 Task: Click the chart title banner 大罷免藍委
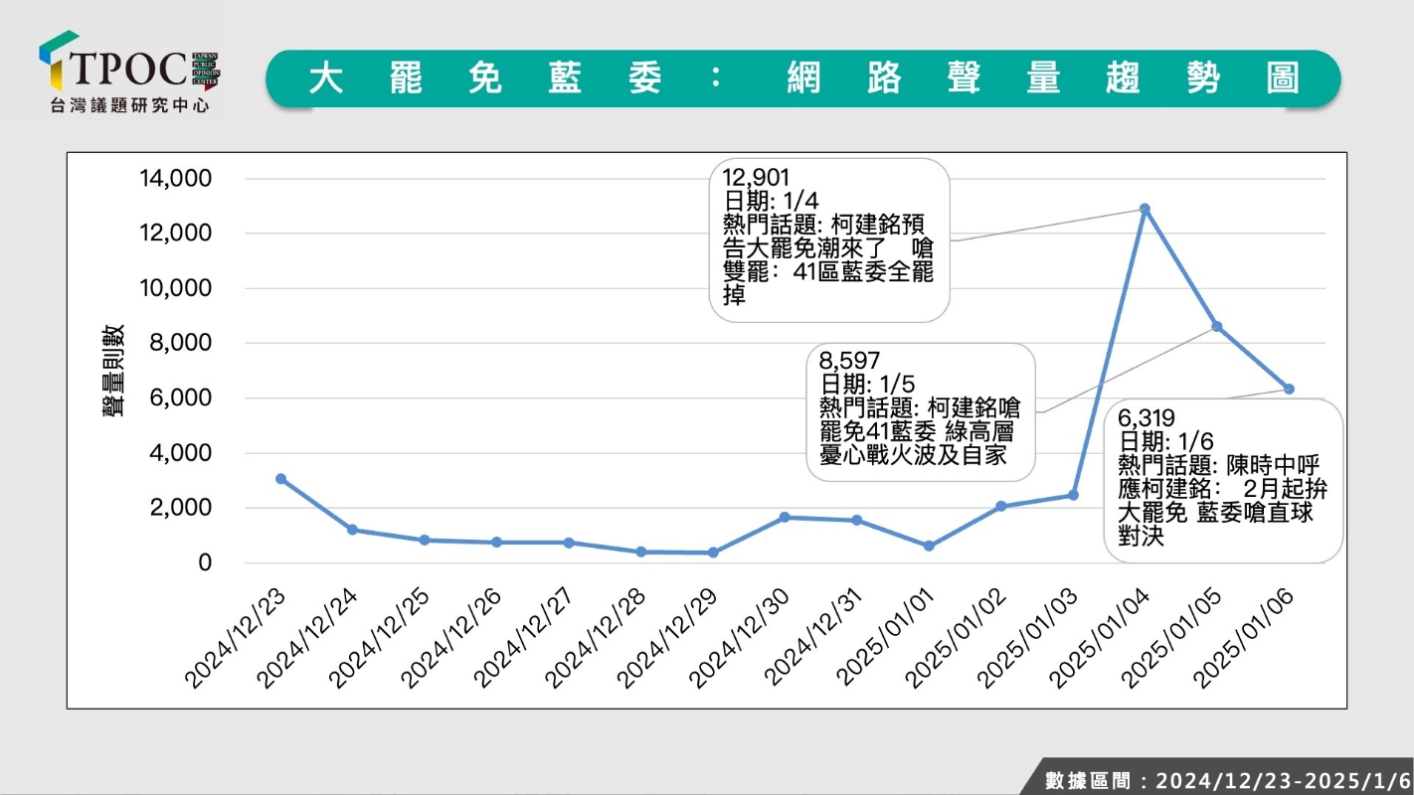(802, 79)
